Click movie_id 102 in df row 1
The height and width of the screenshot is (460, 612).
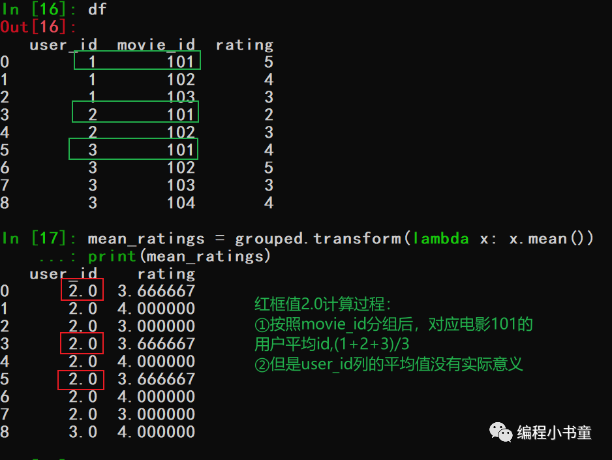tap(181, 80)
